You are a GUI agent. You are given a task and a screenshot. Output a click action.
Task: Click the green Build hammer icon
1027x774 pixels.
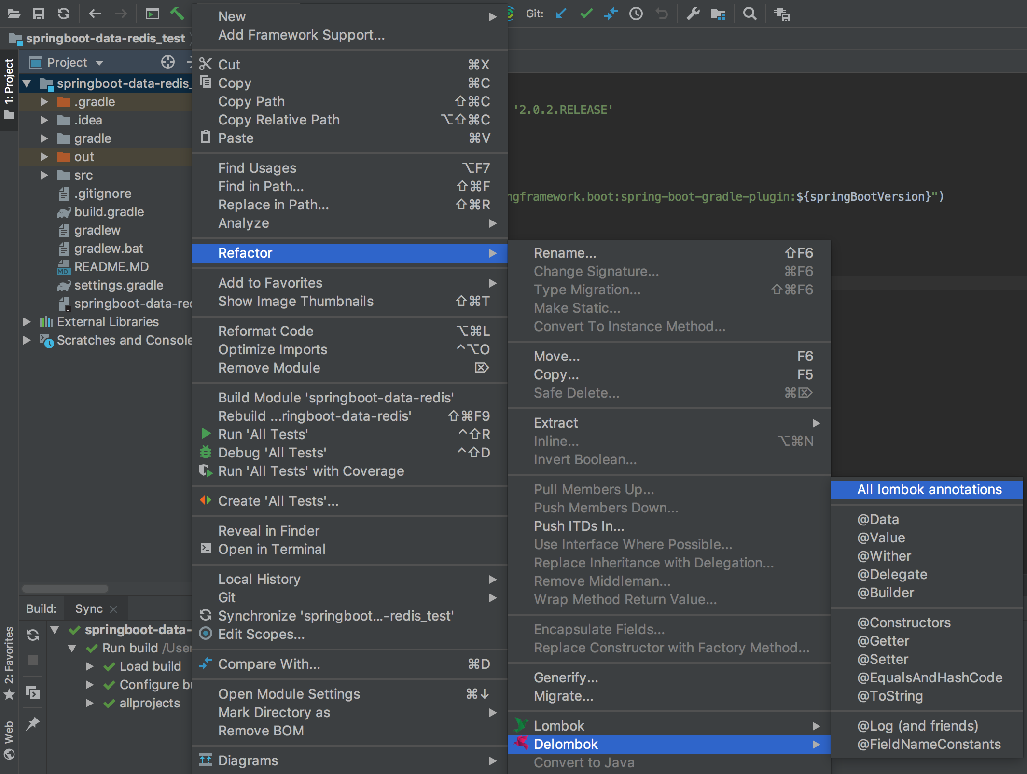pos(177,14)
